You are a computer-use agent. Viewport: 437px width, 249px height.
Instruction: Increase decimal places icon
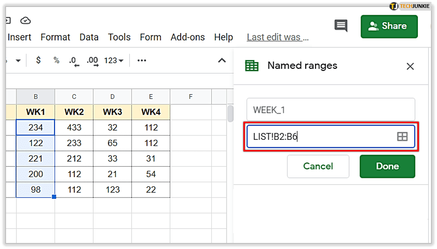click(x=93, y=61)
